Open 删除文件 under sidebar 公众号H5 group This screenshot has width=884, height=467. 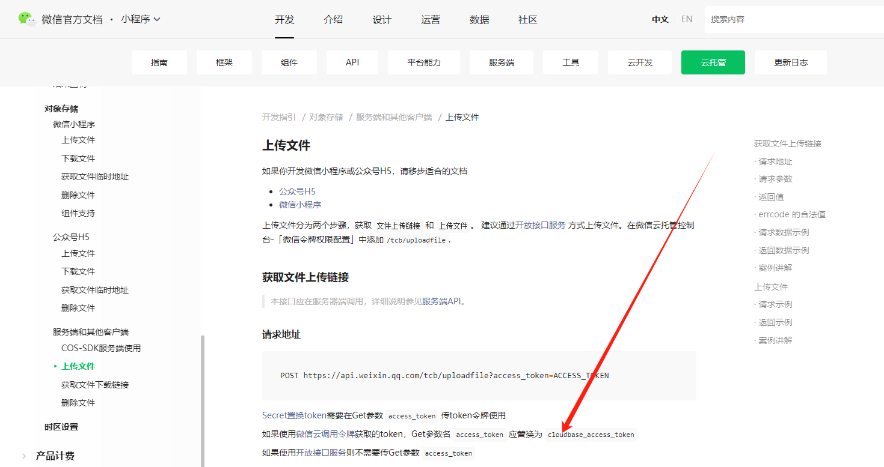point(78,308)
